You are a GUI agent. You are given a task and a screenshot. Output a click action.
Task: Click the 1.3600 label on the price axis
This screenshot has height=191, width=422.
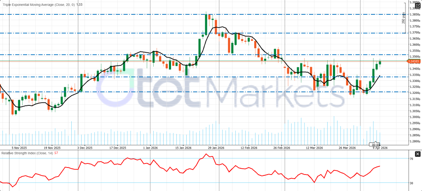tap(413, 44)
